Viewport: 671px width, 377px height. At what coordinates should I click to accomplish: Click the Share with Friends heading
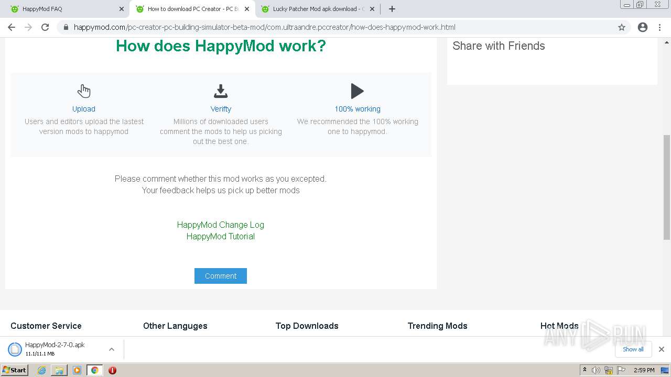[499, 46]
